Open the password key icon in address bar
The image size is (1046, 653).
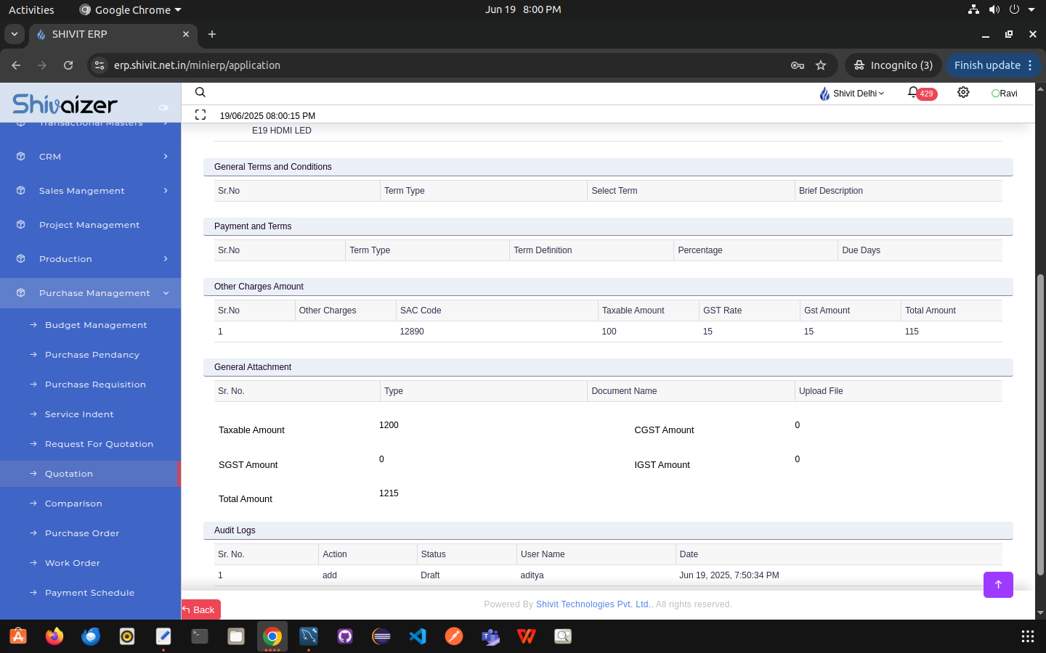pyautogui.click(x=797, y=65)
